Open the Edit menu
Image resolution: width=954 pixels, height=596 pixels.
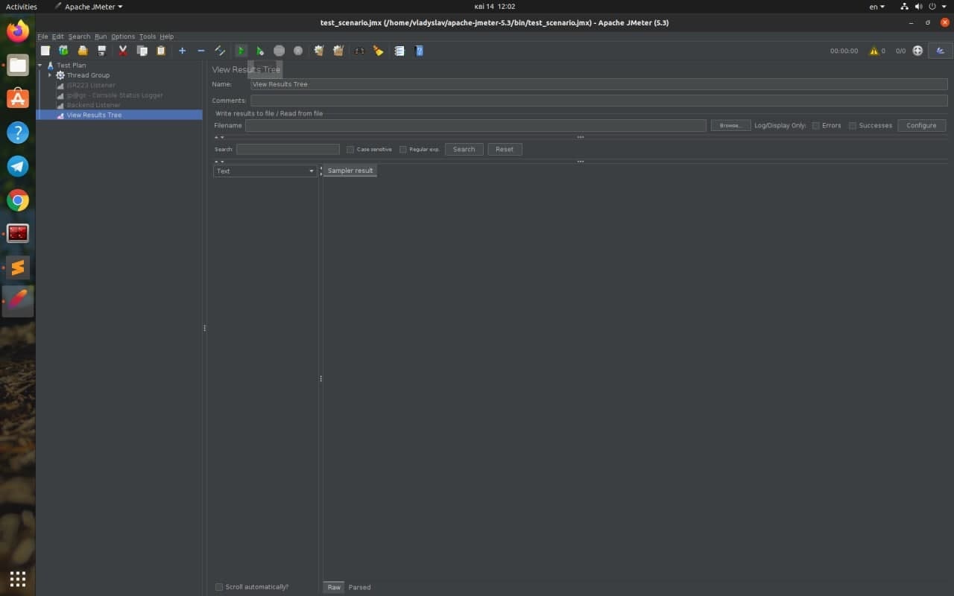(57, 37)
